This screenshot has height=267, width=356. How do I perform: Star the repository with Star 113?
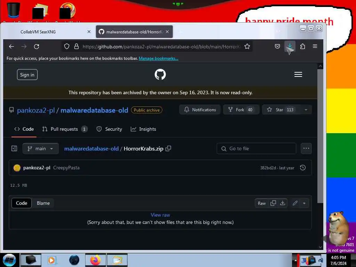coord(282,110)
